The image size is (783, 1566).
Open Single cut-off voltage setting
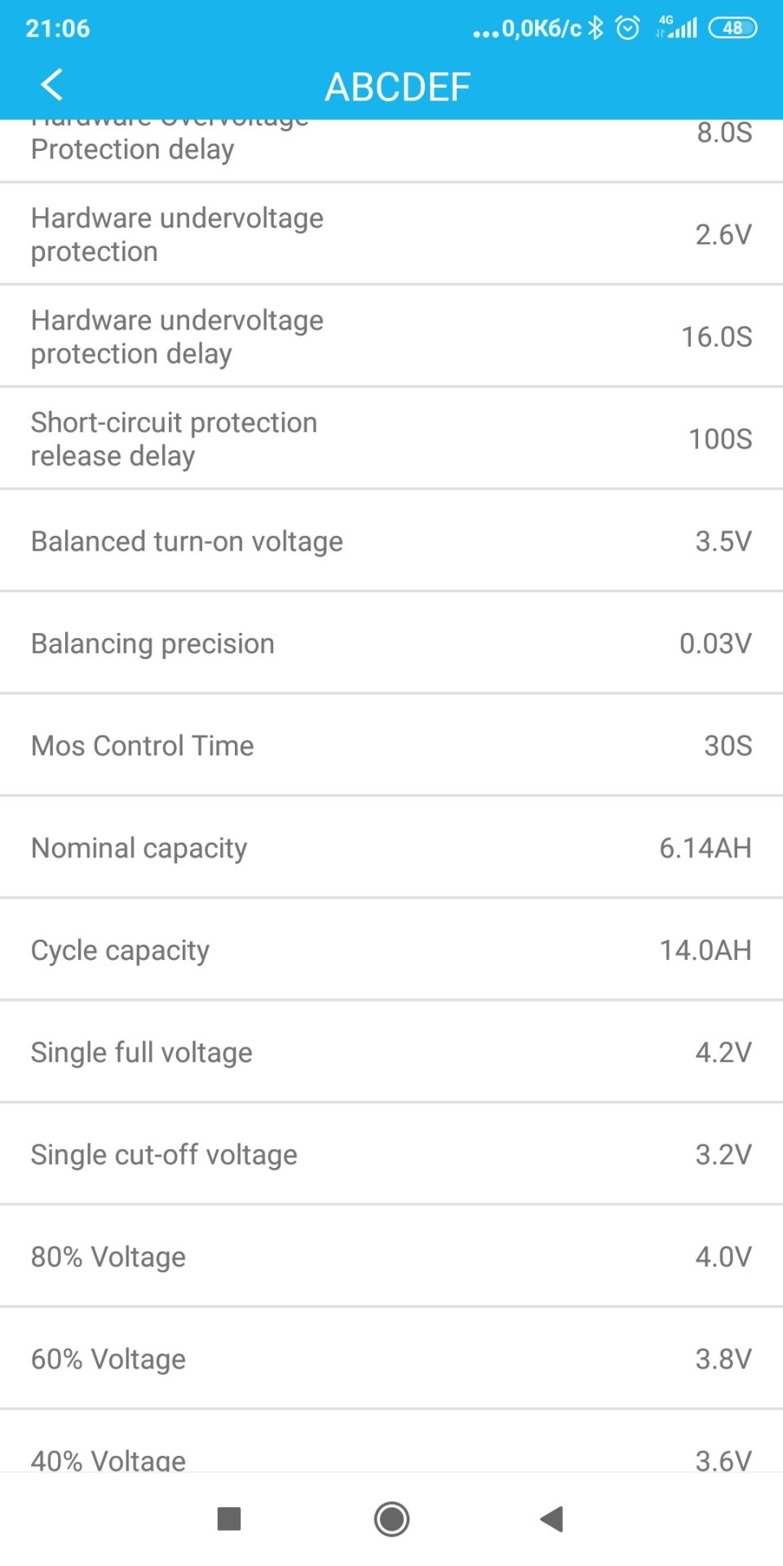[x=391, y=1154]
